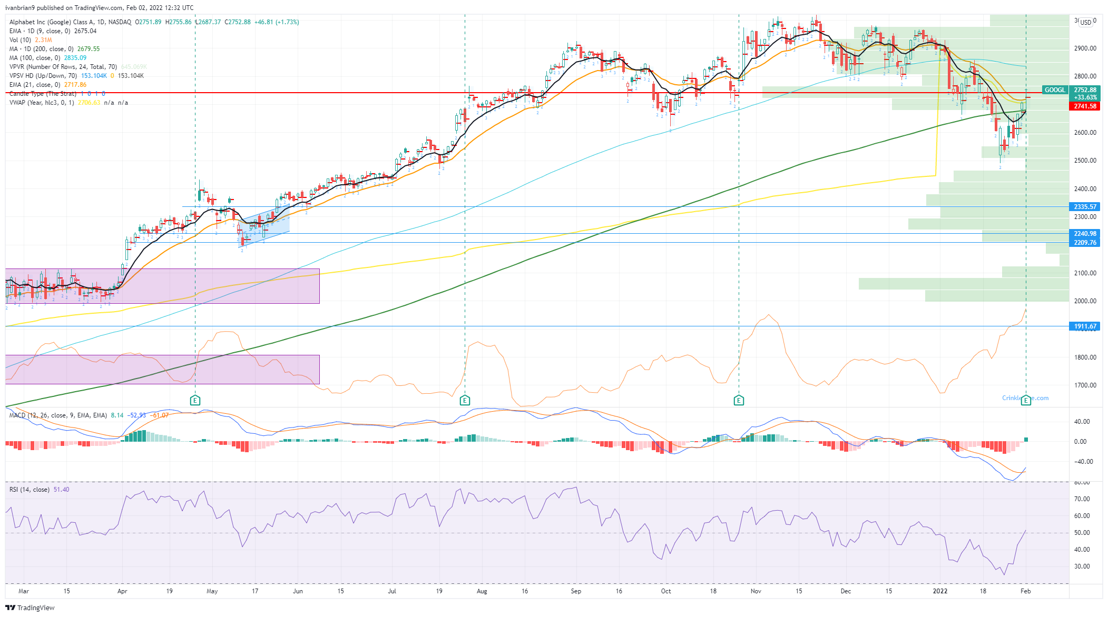The image size is (1108, 617).
Task: Click the 1911.67 horizontal line label
Action: [x=1085, y=326]
